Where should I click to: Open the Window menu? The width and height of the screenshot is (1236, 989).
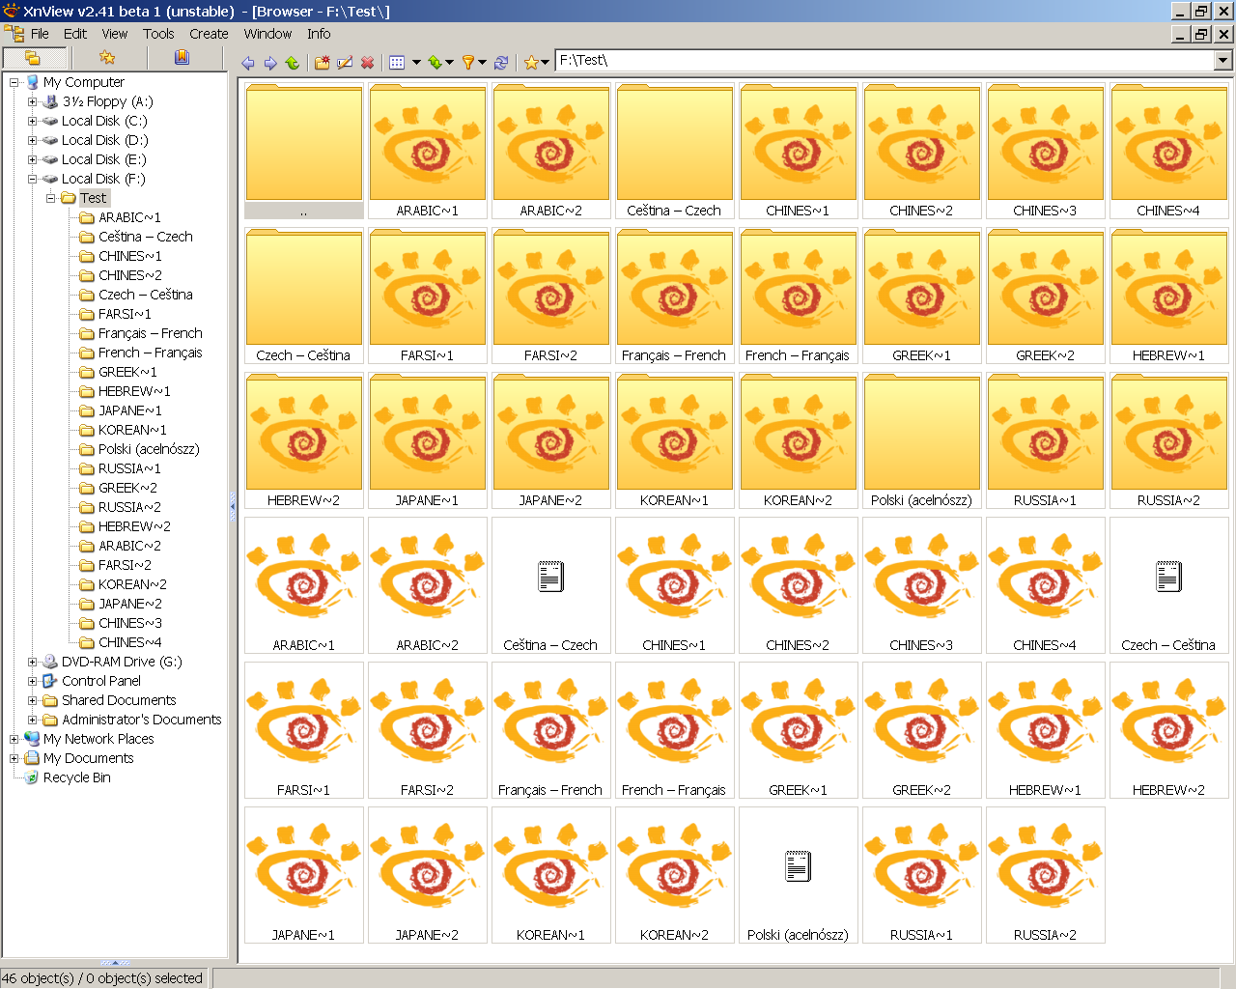tap(267, 34)
